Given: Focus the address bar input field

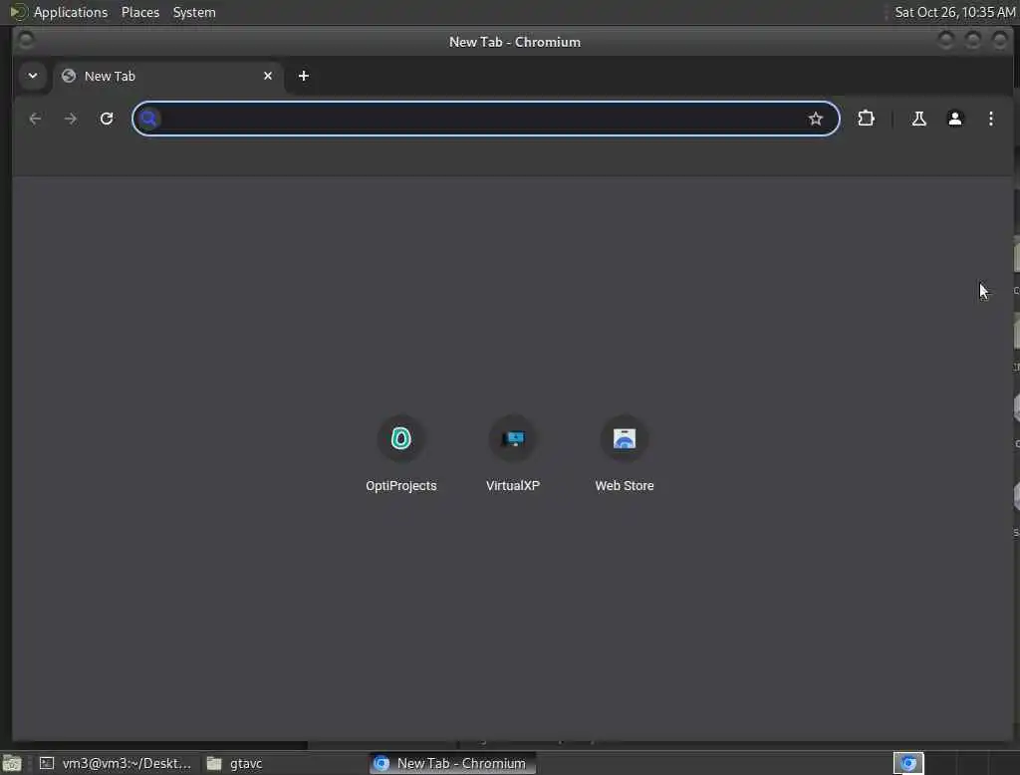Looking at the screenshot, I should pos(485,119).
